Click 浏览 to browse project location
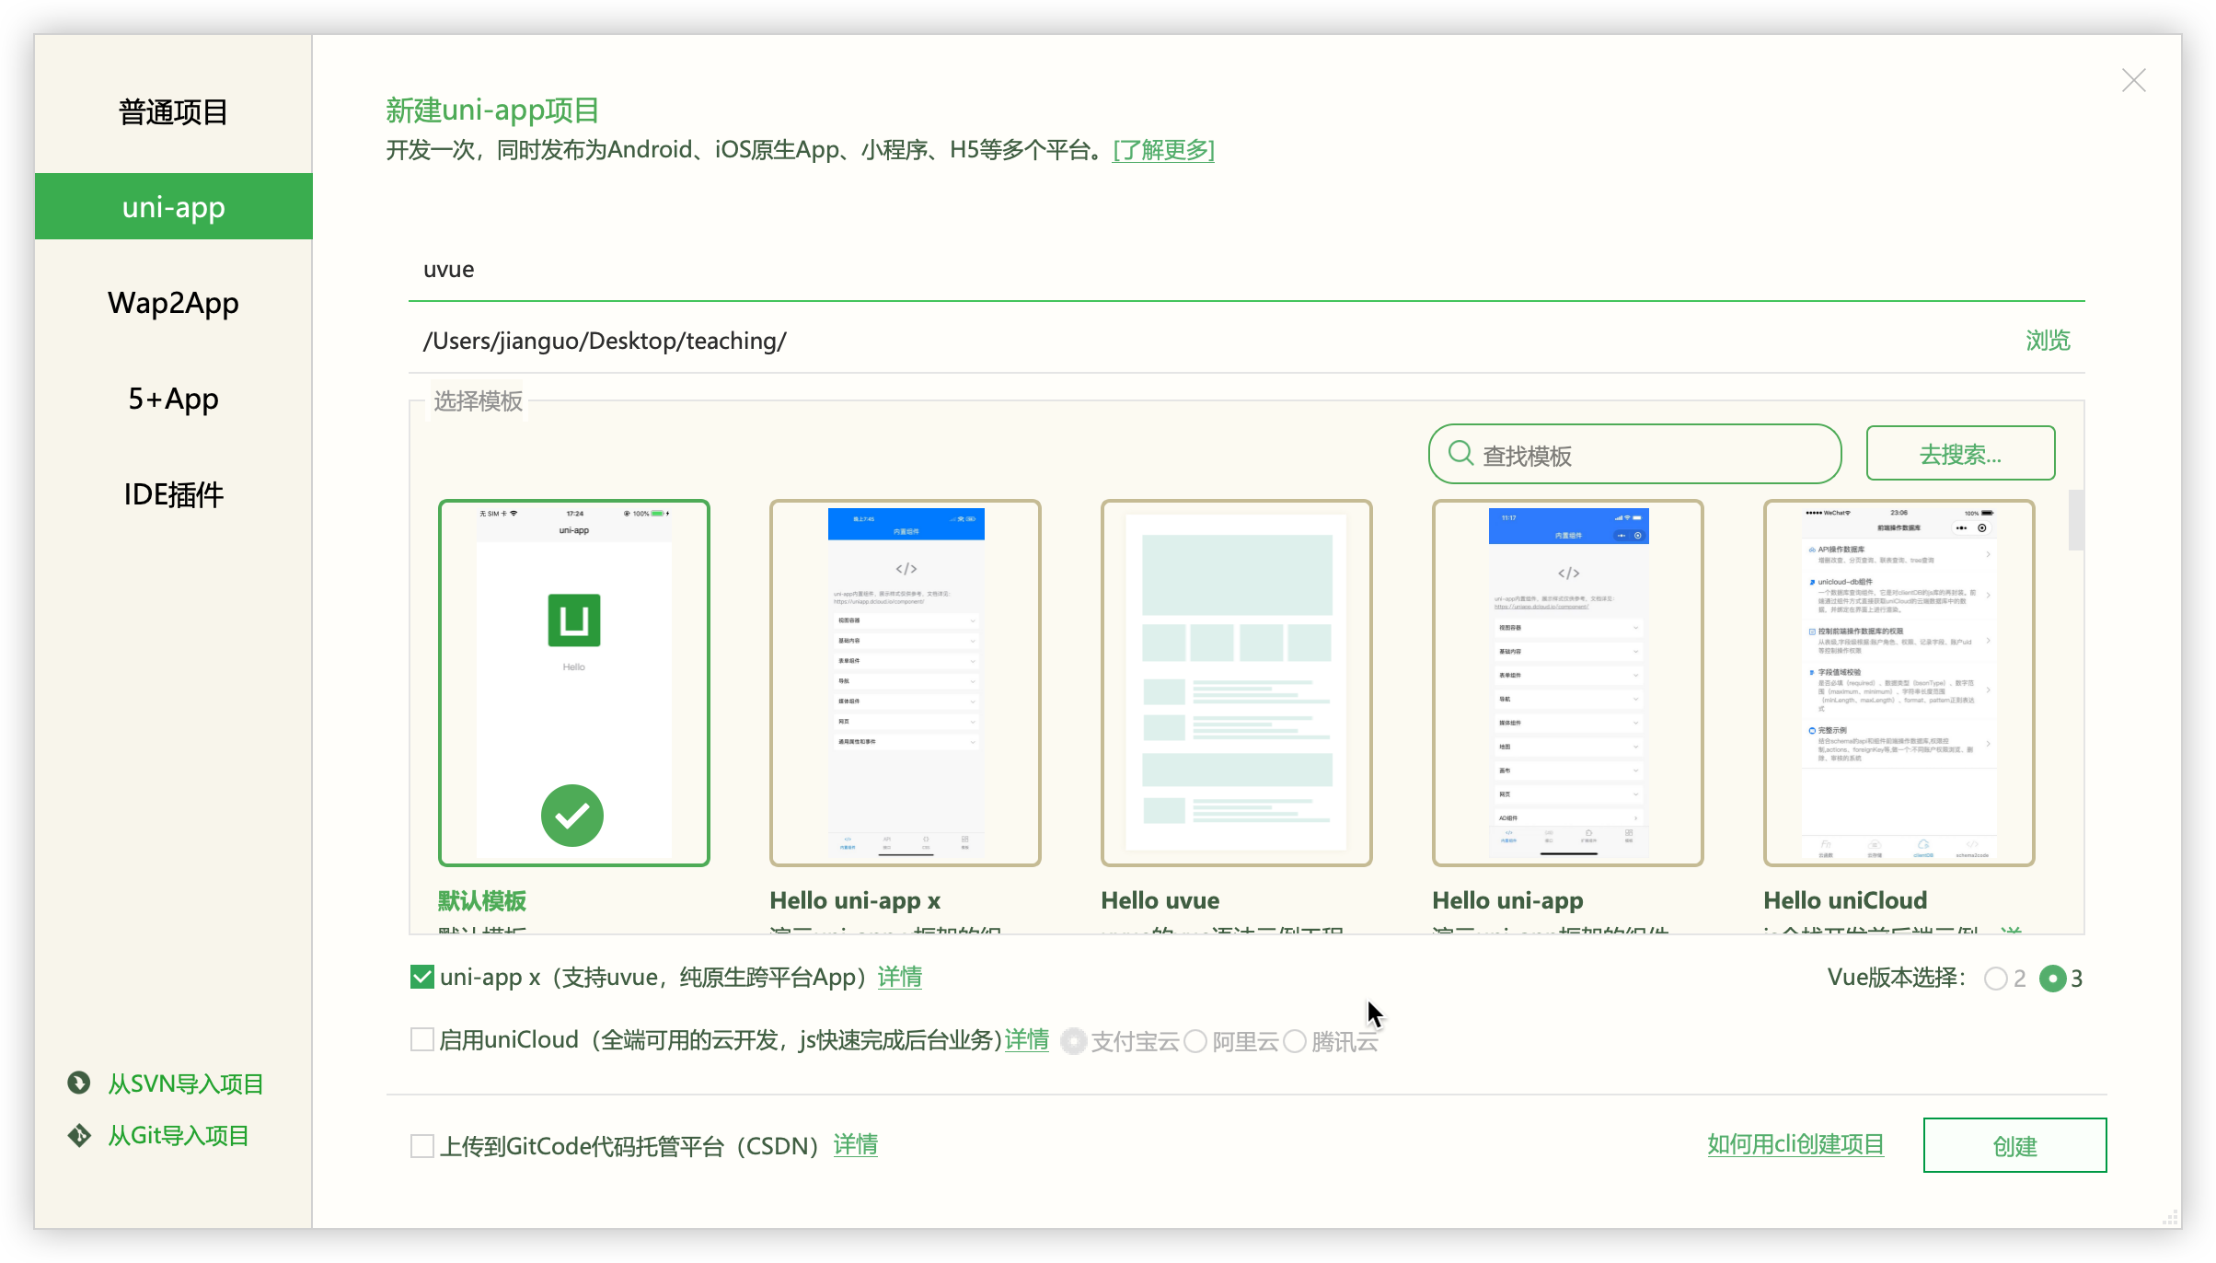Screen dimensions: 2216x1263 pos(2048,341)
